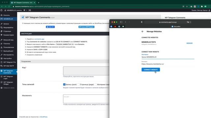Open WP Telegram Widget sidebar item

[x=8, y=83]
